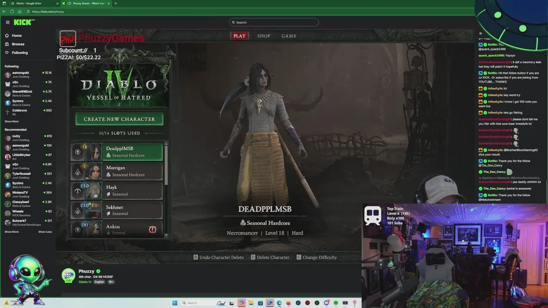Select the PLAY tab in Diablo

[239, 36]
